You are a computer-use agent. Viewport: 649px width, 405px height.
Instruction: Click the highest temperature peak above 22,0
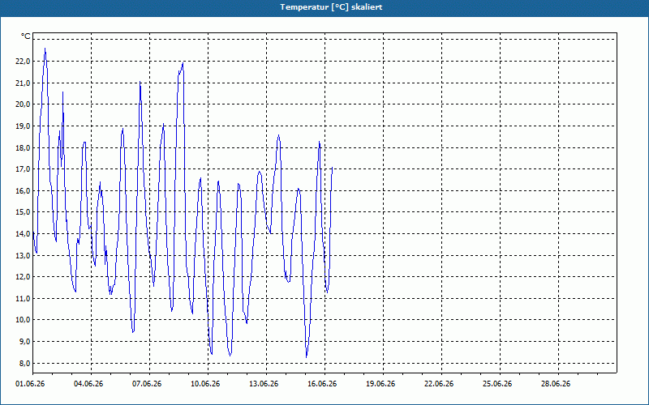[x=45, y=49]
